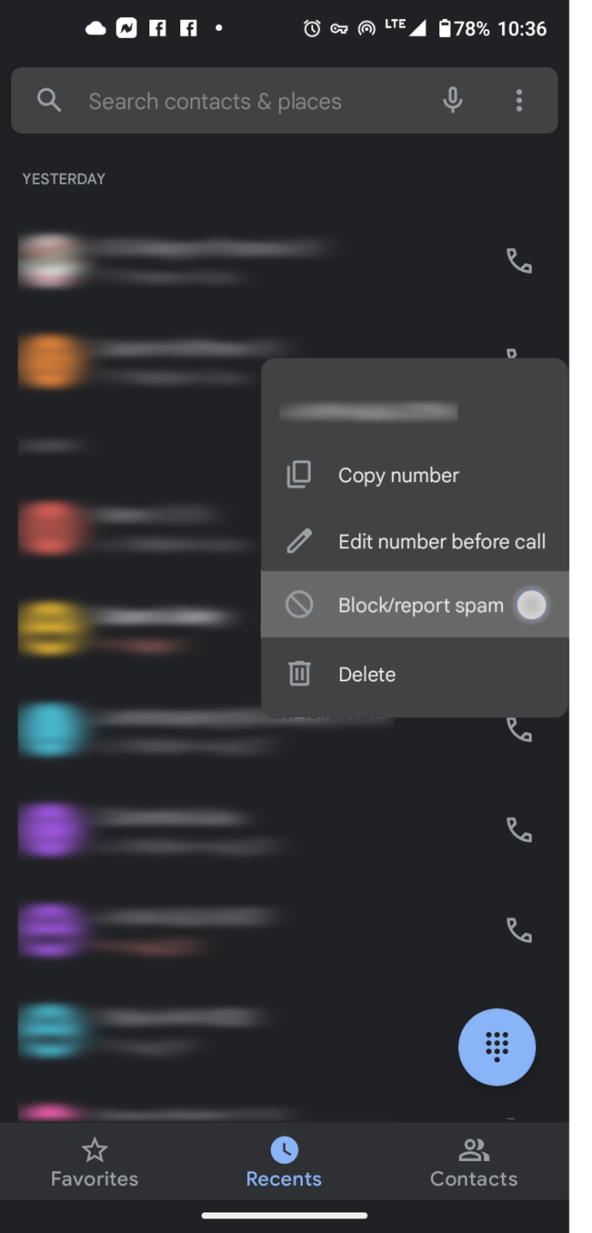This screenshot has height=1233, width=592.
Task: Switch to the Favorites tab
Action: click(x=94, y=1163)
